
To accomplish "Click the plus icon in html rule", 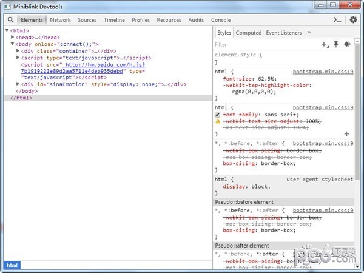I will 346,133.
